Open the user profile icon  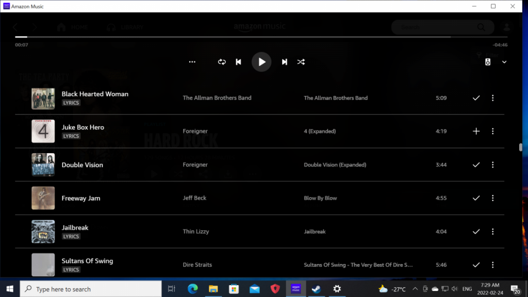point(507,27)
